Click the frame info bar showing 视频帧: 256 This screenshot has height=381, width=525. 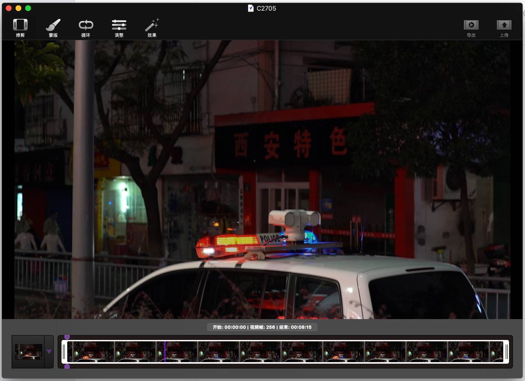(262, 327)
